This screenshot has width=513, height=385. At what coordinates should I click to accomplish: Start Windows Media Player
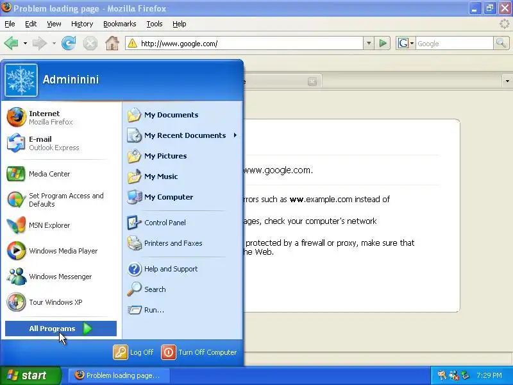61,251
